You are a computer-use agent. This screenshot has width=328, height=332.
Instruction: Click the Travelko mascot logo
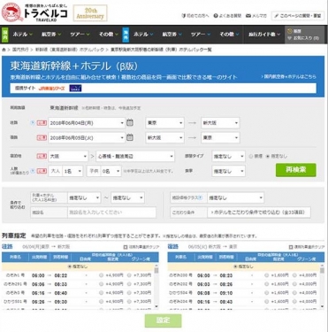point(12,12)
